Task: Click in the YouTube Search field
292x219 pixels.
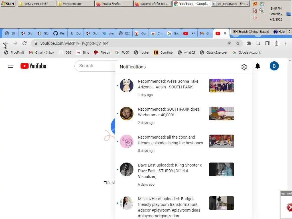Action: pyautogui.click(x=95, y=66)
